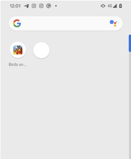131x159 pixels.
Task: Tap the Telegram notification icon
Action: (26, 6)
